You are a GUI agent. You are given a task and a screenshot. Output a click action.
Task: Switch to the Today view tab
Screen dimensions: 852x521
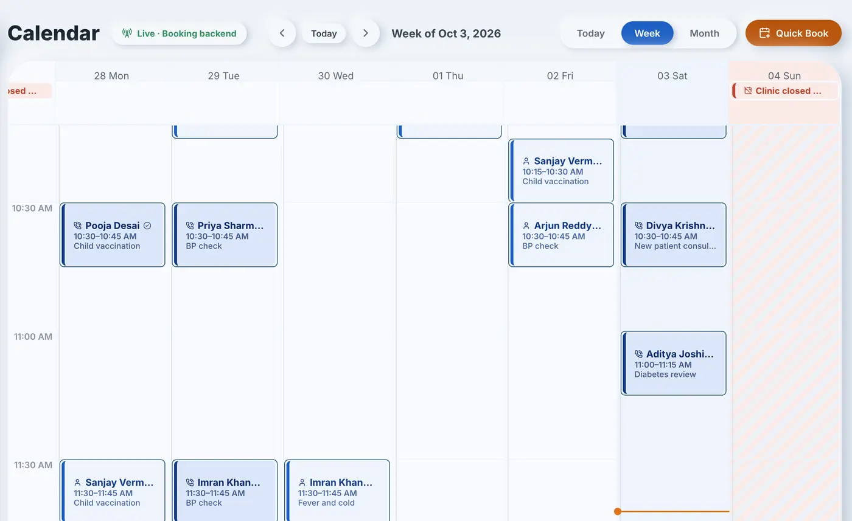click(x=590, y=33)
